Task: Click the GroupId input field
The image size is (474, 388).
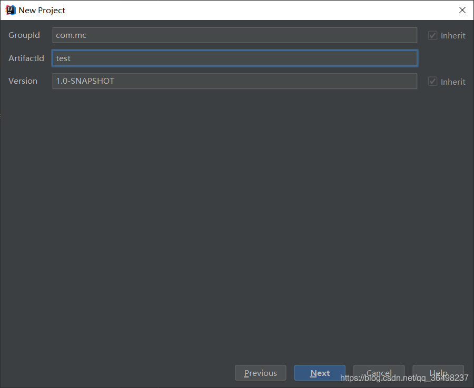Action: (234, 35)
